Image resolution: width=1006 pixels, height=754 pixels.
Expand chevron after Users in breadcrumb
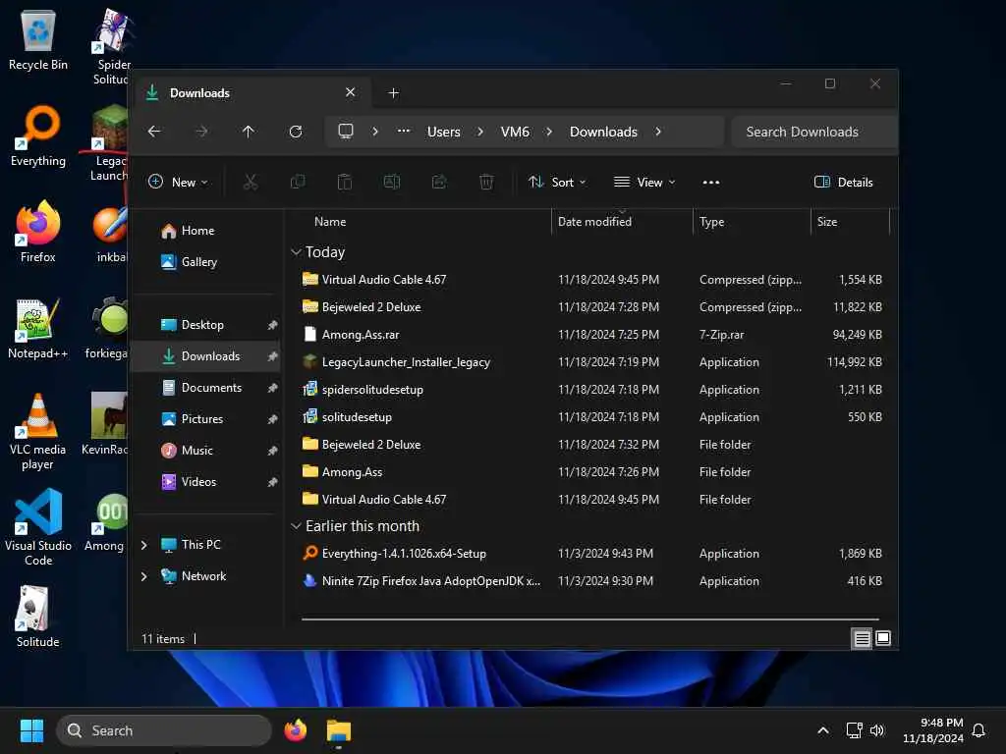[x=479, y=132]
